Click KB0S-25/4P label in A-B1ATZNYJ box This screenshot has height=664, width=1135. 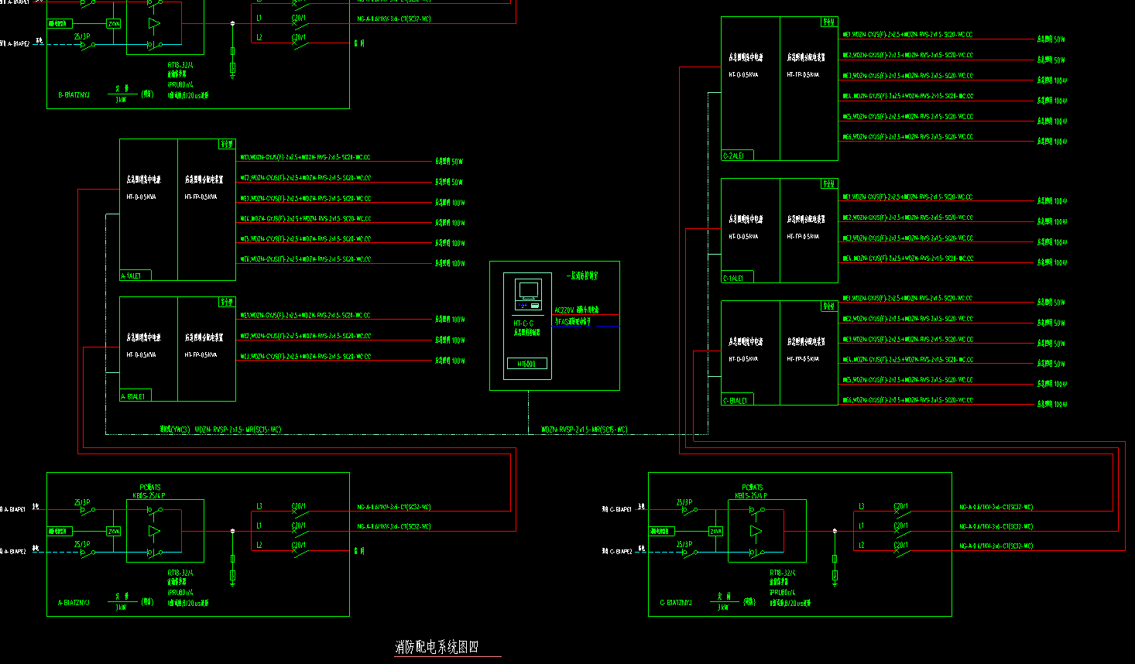click(149, 495)
